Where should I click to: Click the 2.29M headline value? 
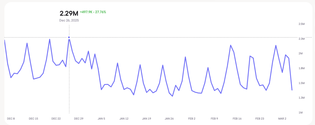pyautogui.click(x=68, y=13)
